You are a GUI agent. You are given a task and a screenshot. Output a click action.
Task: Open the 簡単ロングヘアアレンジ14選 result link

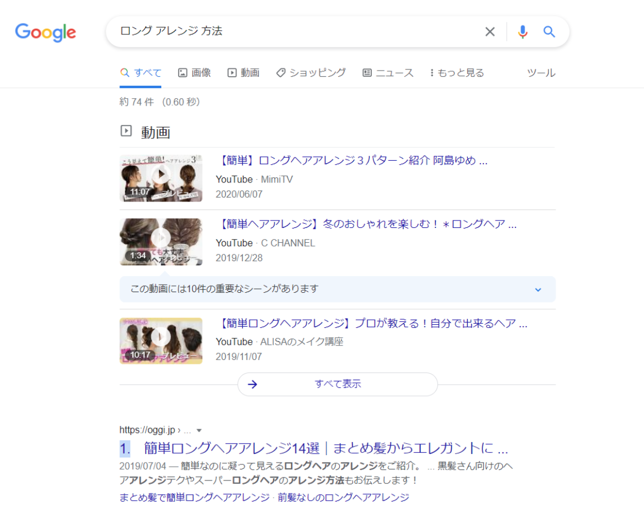point(325,448)
